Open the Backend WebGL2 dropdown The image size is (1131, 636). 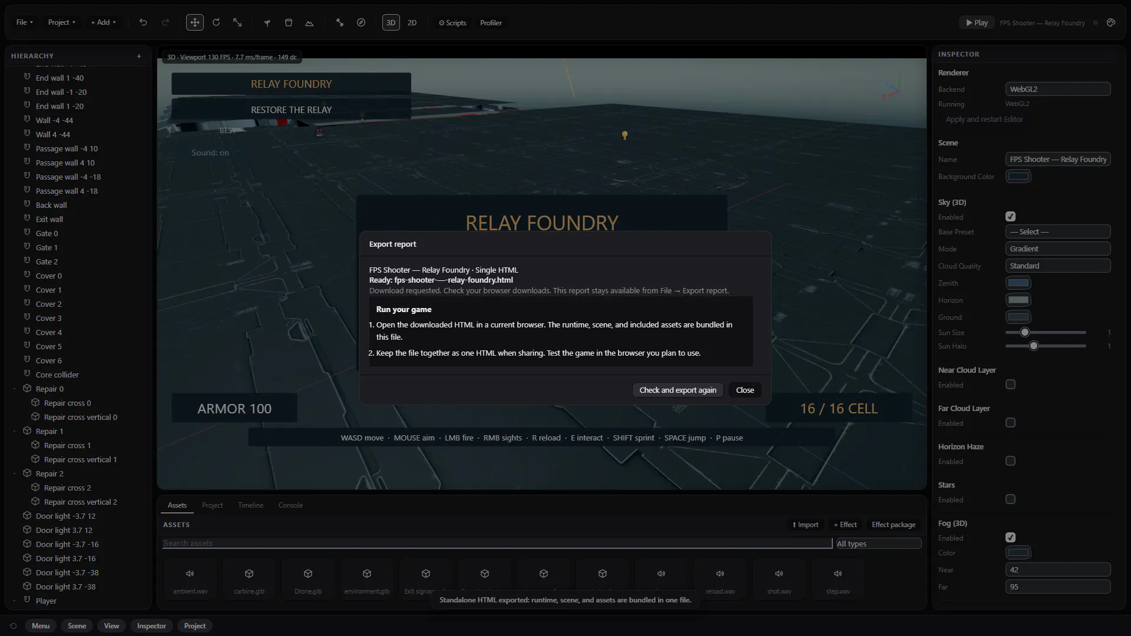pos(1058,89)
